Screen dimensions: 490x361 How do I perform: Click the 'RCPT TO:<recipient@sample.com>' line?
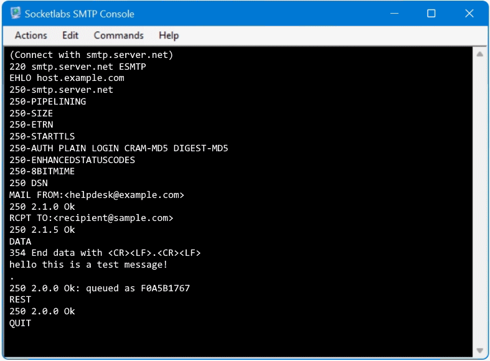click(92, 218)
